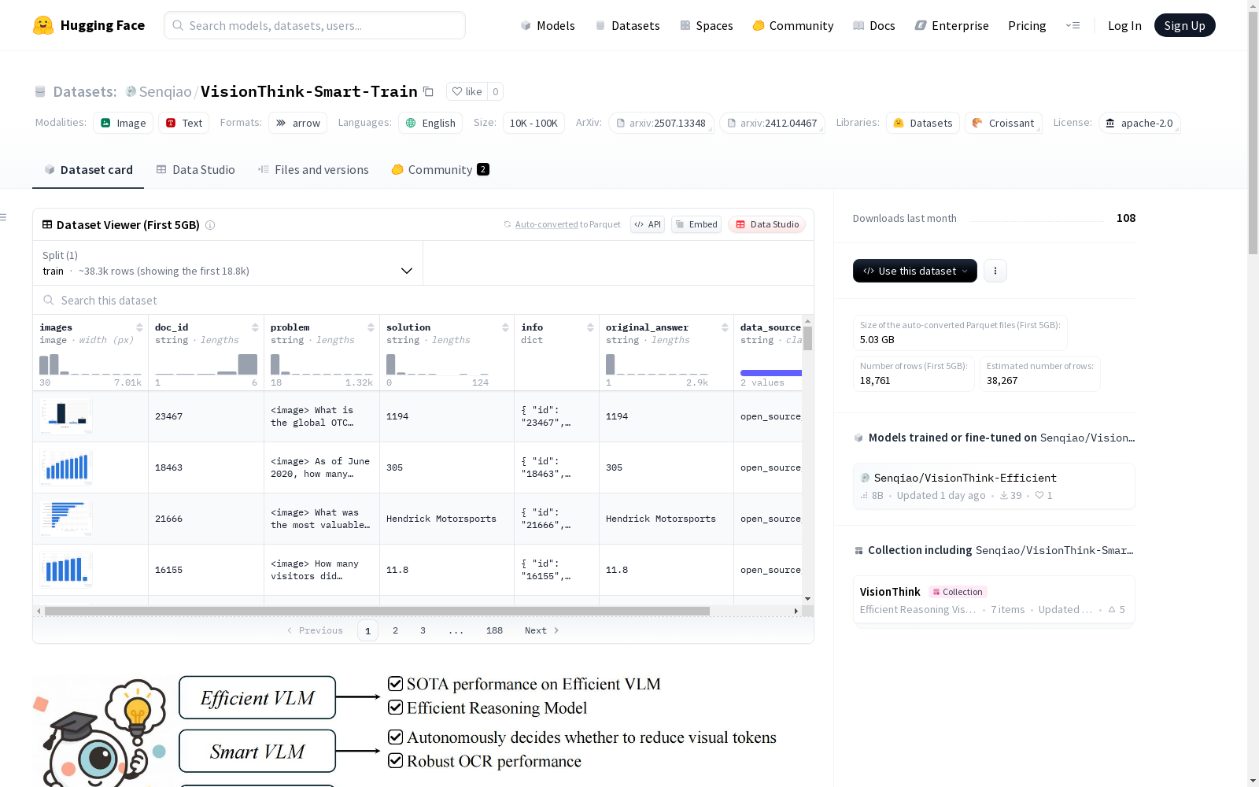Filter by the Text modality tag

pyautogui.click(x=184, y=123)
